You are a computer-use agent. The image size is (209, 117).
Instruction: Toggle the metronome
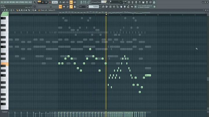[60, 2]
